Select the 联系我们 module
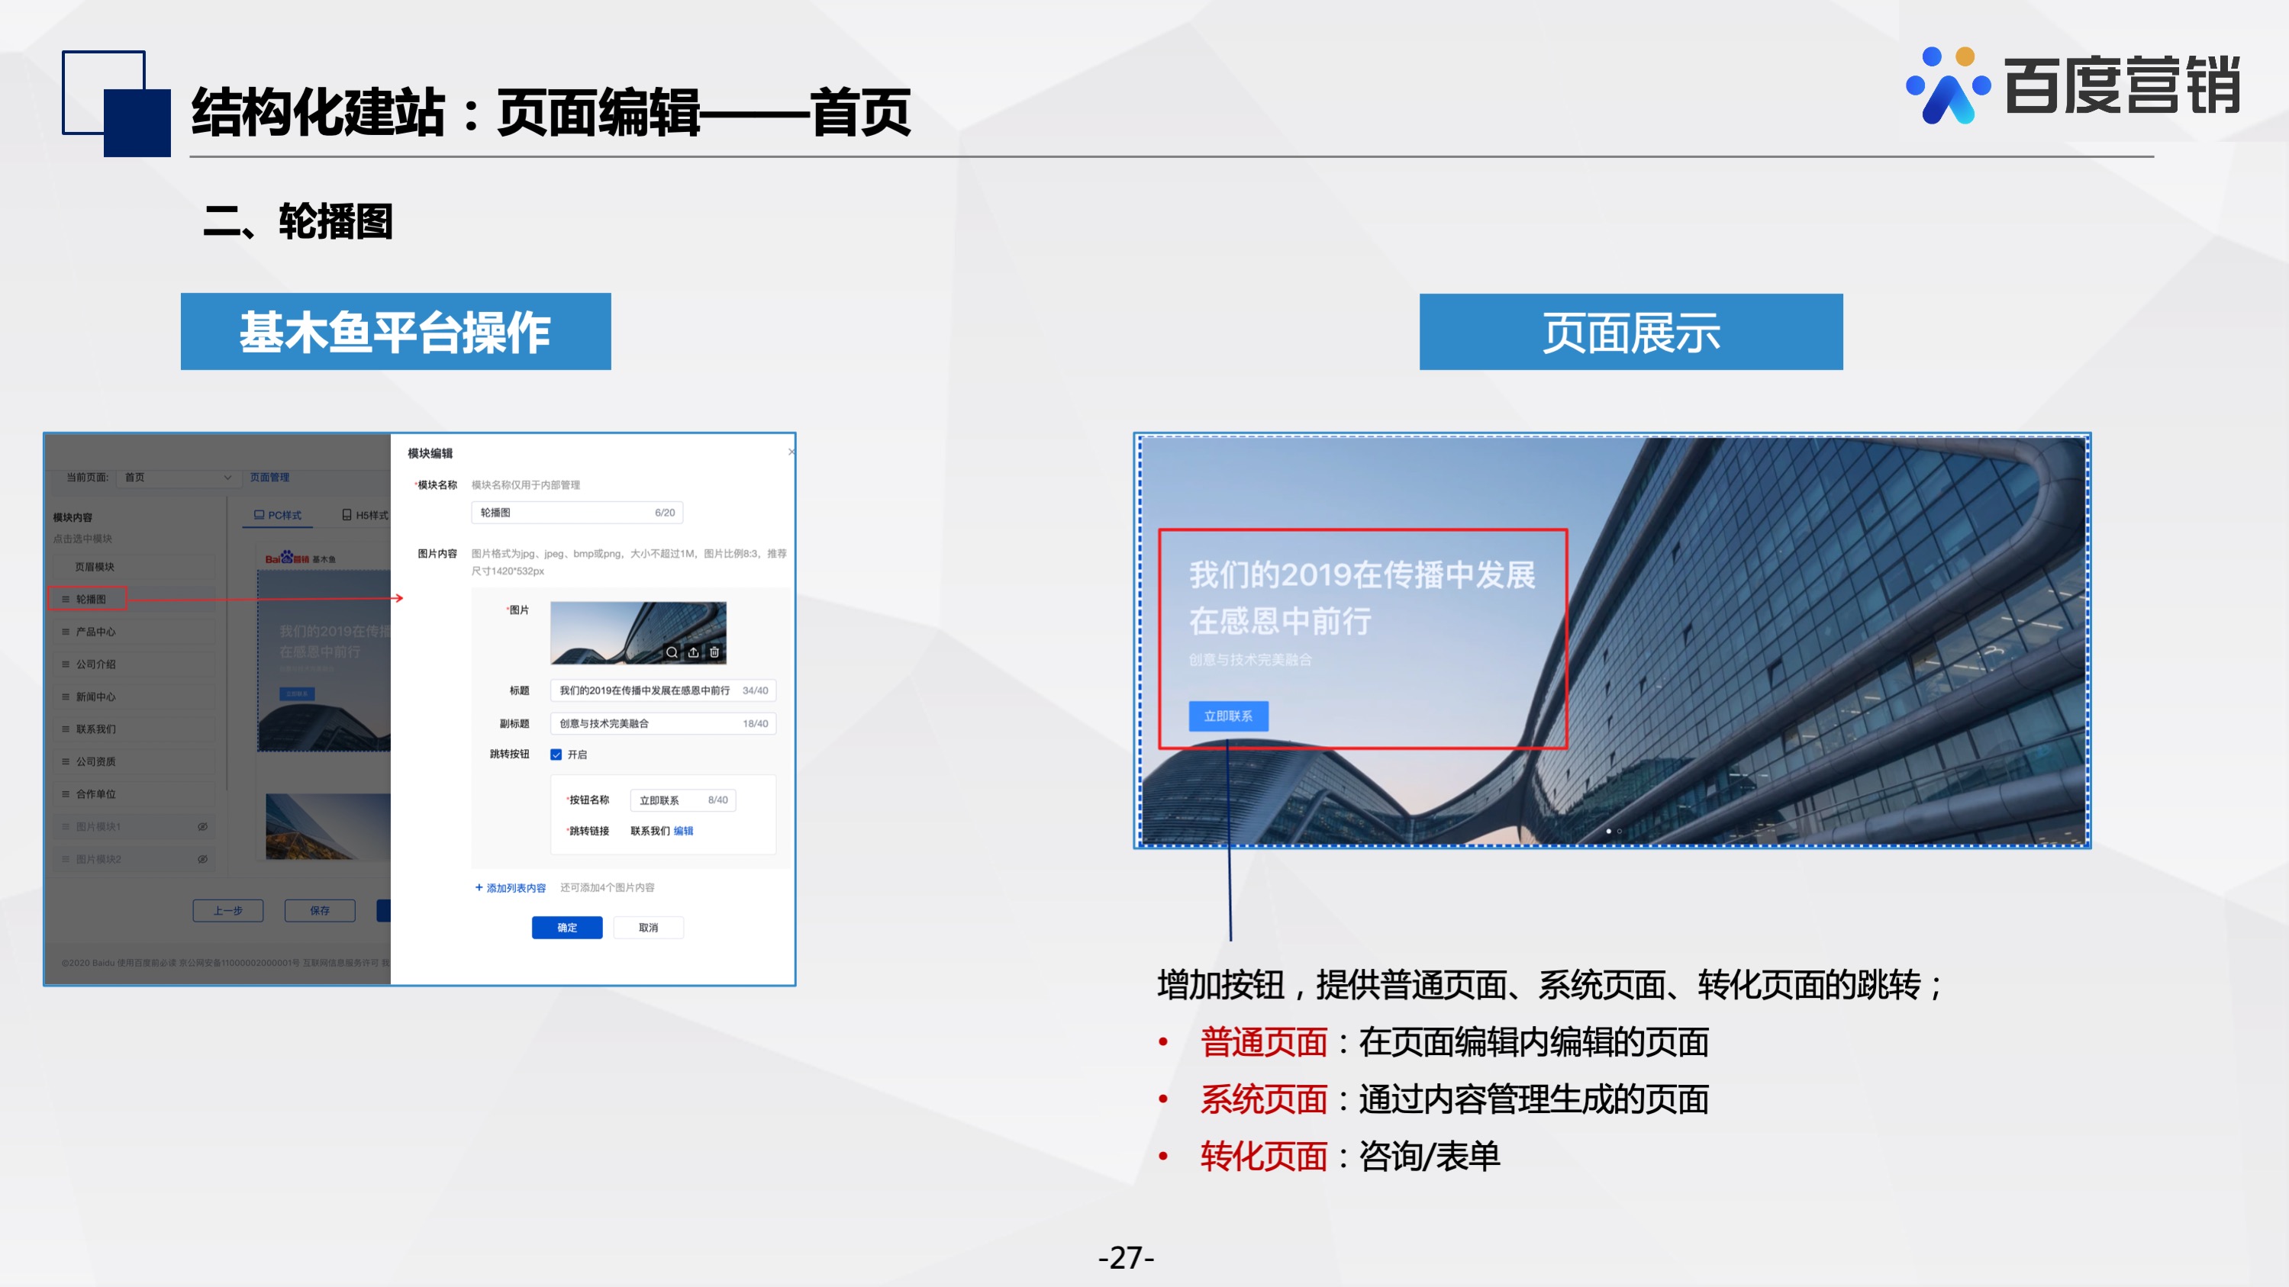The image size is (2289, 1287). tap(134, 729)
